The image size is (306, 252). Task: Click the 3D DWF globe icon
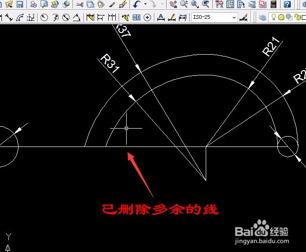66,4
